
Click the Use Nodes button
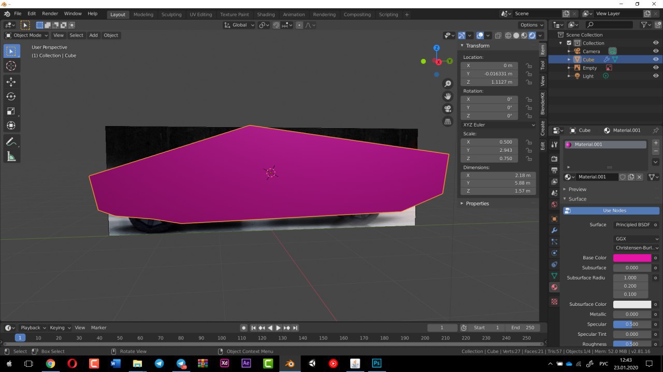(611, 211)
